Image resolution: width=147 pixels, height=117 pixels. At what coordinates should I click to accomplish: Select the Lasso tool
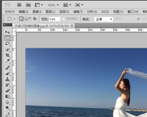point(7,44)
